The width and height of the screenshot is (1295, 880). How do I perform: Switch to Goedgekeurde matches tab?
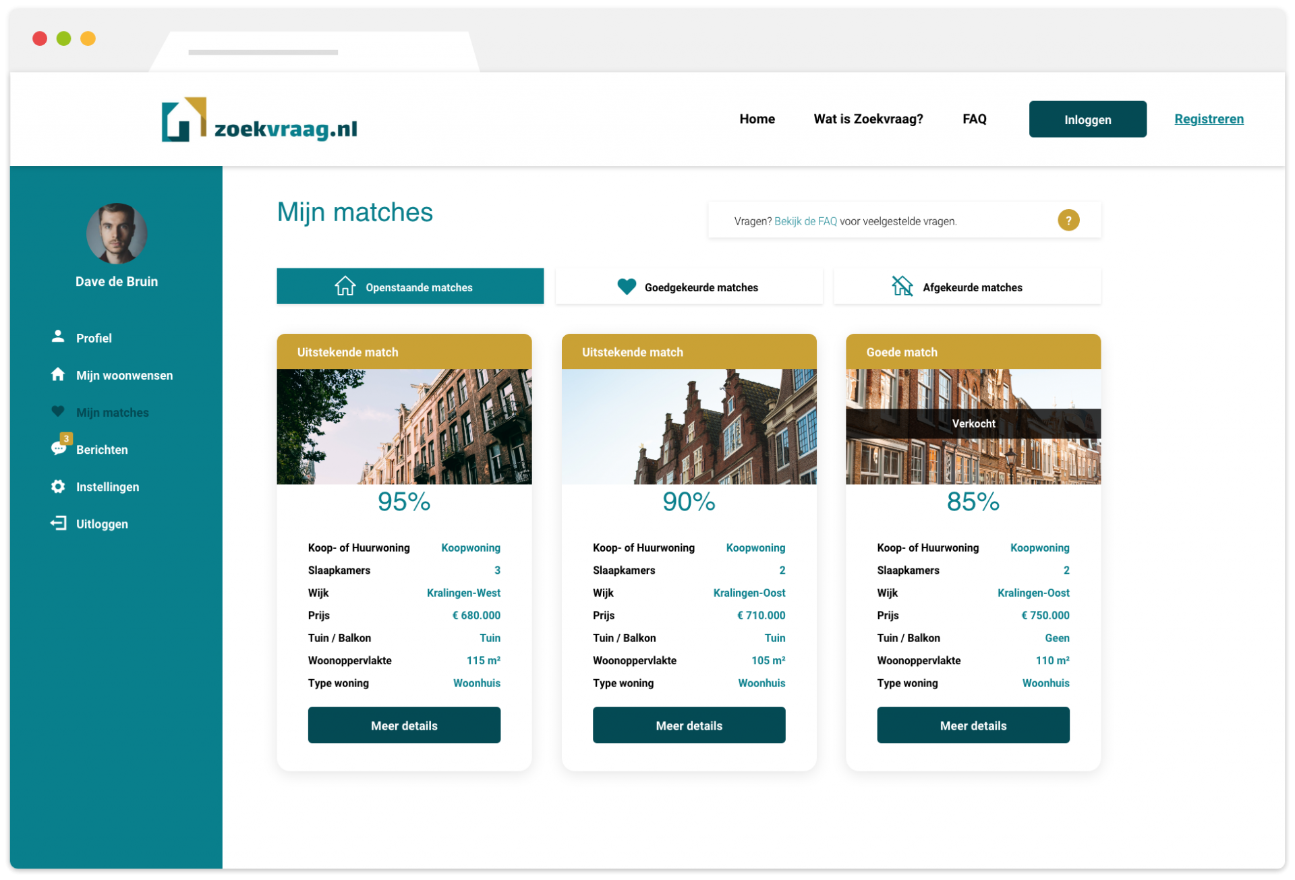(689, 286)
